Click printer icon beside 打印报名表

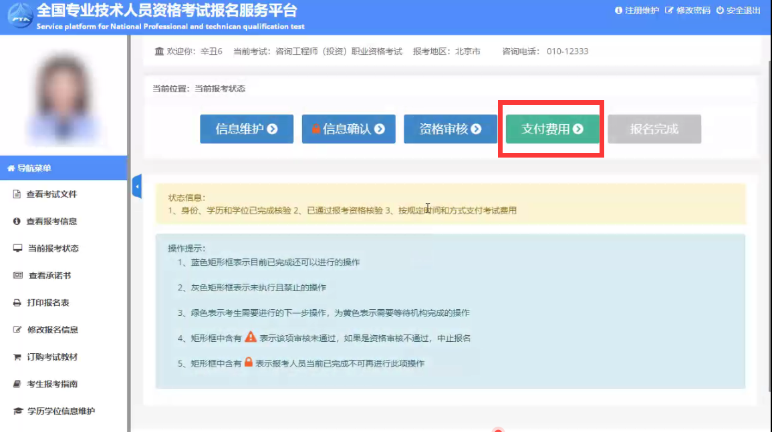click(x=17, y=303)
